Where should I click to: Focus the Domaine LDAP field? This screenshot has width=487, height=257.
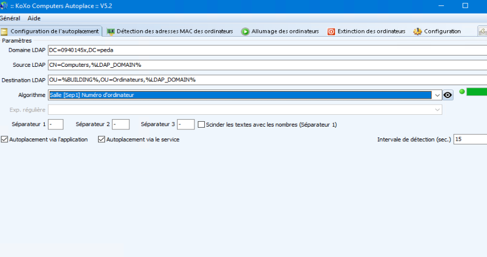267,50
